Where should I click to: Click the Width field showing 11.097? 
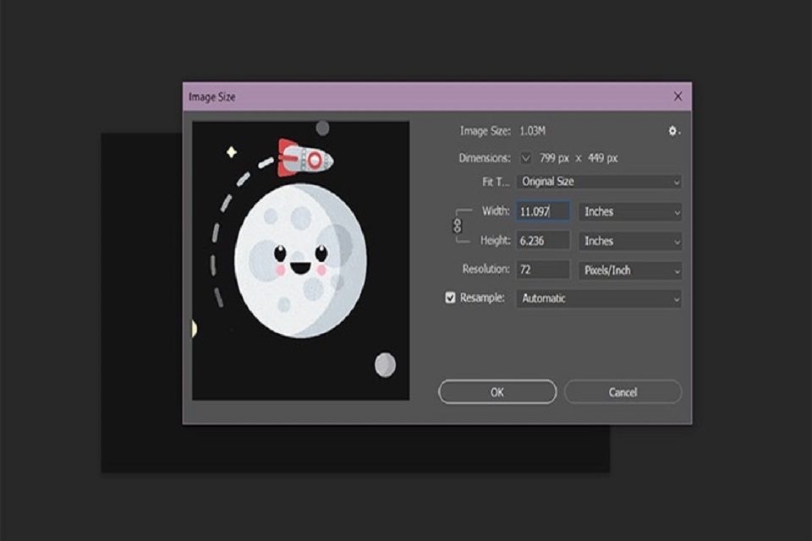[543, 211]
